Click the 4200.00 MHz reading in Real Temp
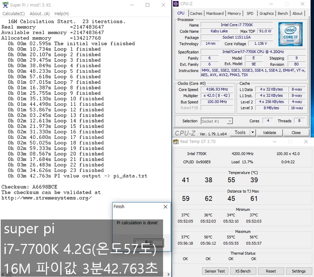Viewport: 314px width, 277px height. coord(242,154)
